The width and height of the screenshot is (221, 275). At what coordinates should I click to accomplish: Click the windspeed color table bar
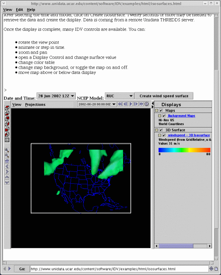tap(184, 150)
